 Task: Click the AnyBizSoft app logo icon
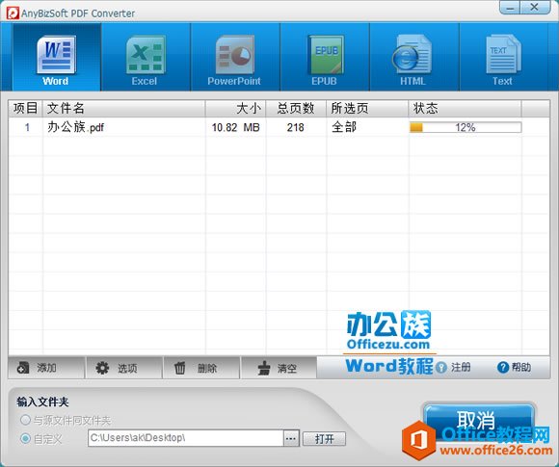13,13
